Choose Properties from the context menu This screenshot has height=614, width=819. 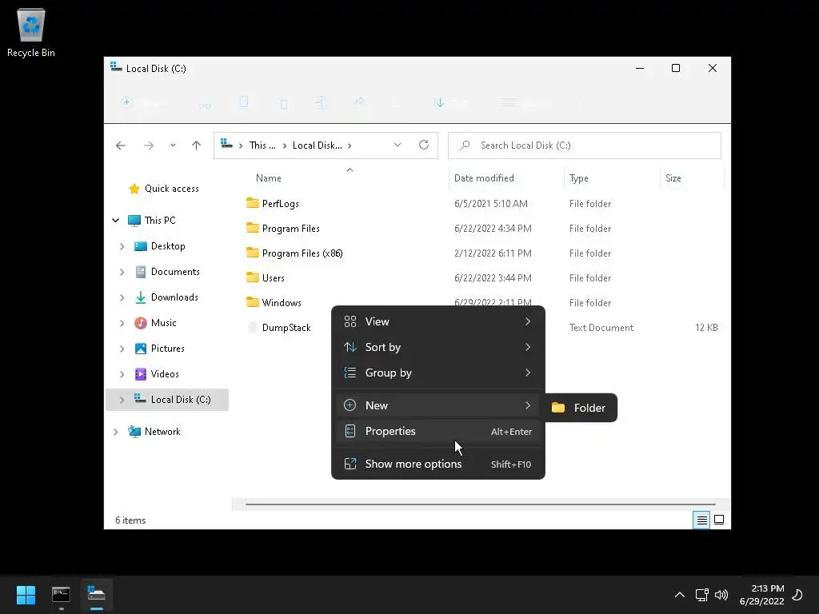point(438,431)
